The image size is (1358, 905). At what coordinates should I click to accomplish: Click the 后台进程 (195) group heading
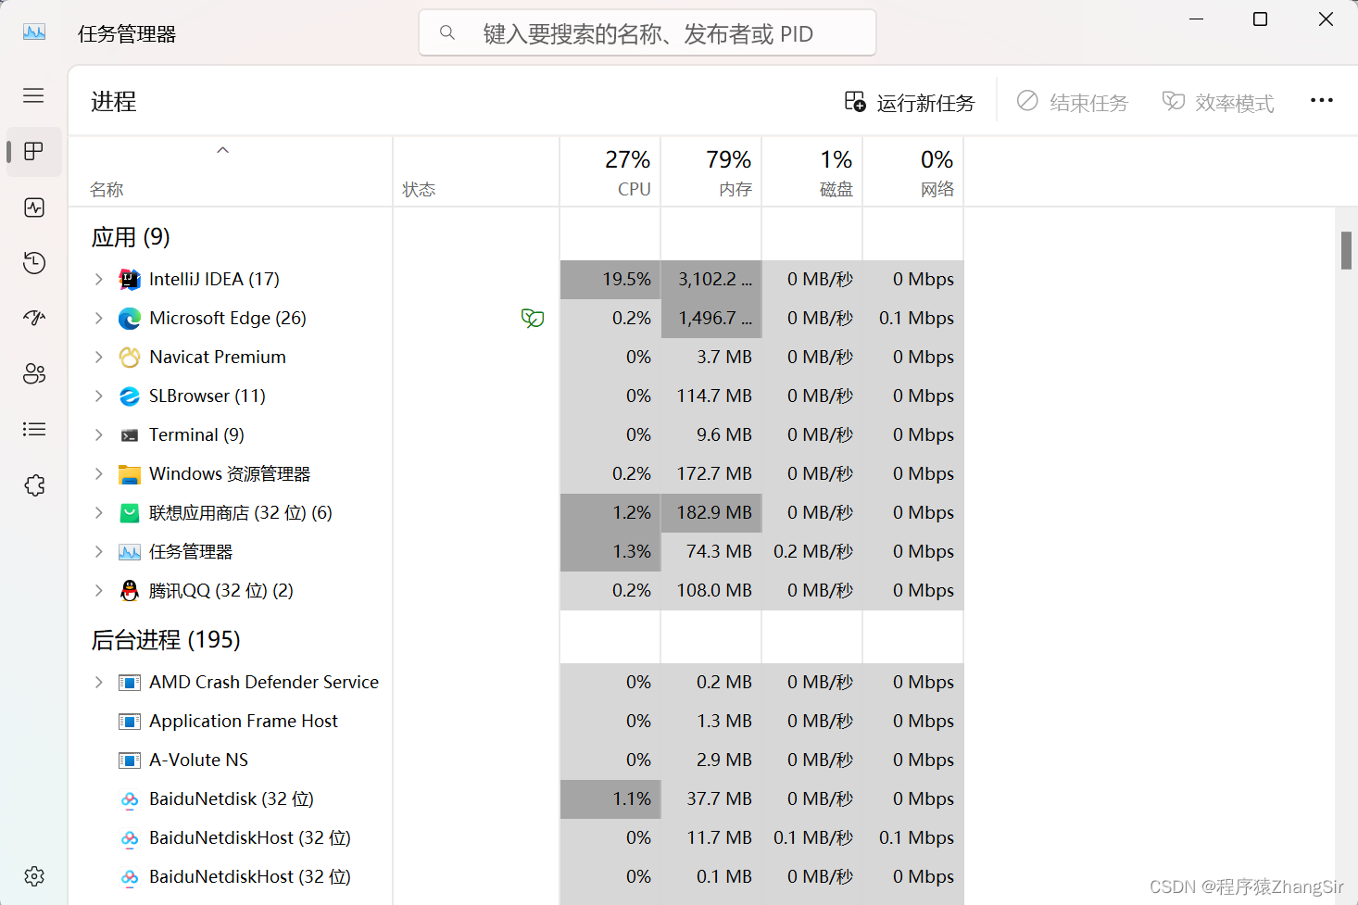coord(166,640)
